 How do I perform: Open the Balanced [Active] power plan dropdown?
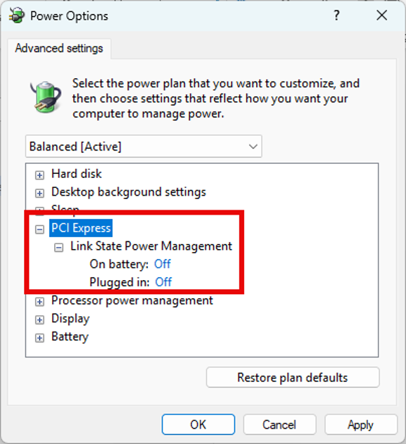[144, 146]
